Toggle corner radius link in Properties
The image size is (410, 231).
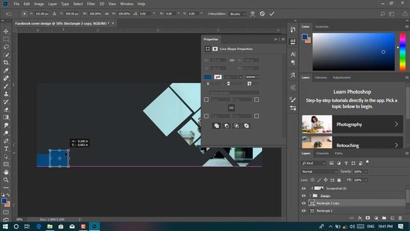[x=231, y=108]
